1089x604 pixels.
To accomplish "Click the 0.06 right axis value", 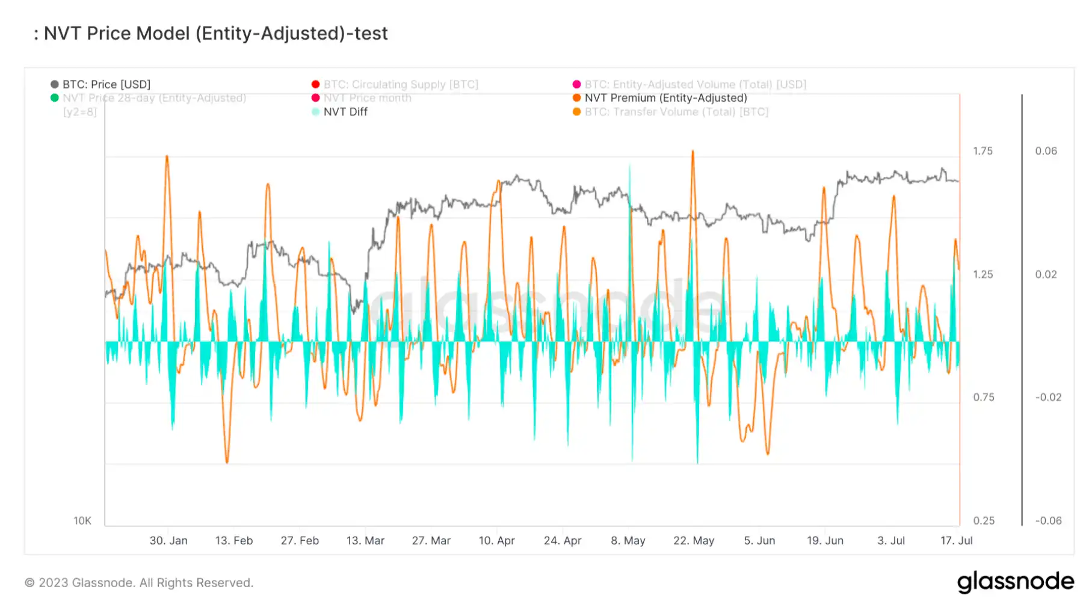I will [x=1046, y=151].
